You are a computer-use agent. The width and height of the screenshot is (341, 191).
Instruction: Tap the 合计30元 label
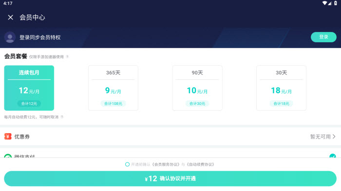(197, 104)
